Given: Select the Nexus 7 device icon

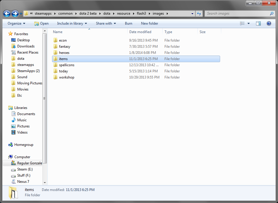Looking at the screenshot, I should (13, 182).
